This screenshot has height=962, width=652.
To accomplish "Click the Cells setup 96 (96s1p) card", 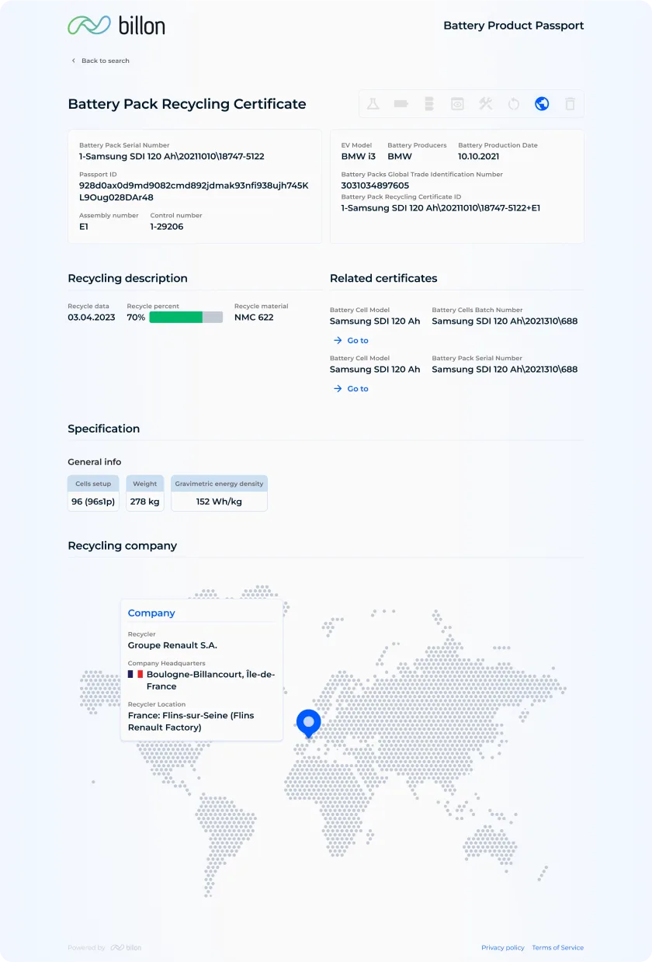I will pyautogui.click(x=93, y=493).
